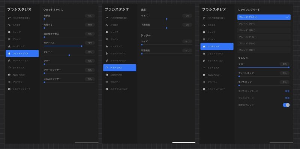This screenshot has height=149, width=300.
Task: Open Rendering triangle icon in middle panel
Action: (x=107, y=46)
